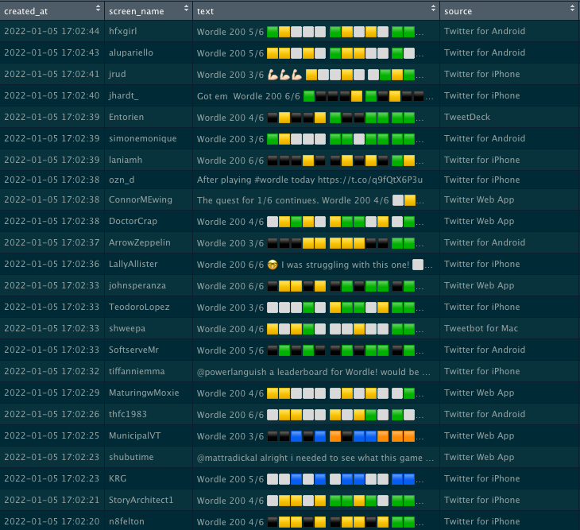Select screen name jhardt_

click(x=123, y=95)
